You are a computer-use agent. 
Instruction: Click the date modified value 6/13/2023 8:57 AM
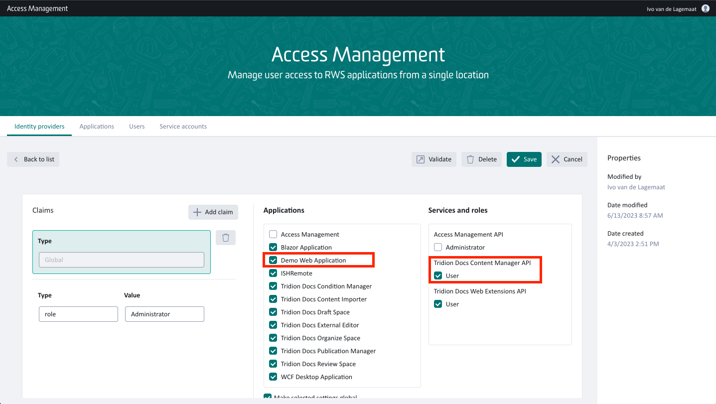coord(635,216)
